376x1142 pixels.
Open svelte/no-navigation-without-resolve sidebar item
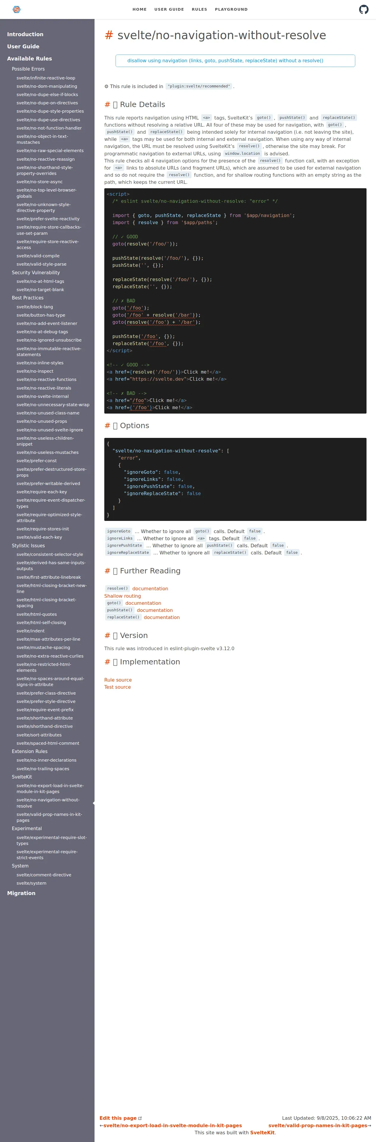(48, 803)
